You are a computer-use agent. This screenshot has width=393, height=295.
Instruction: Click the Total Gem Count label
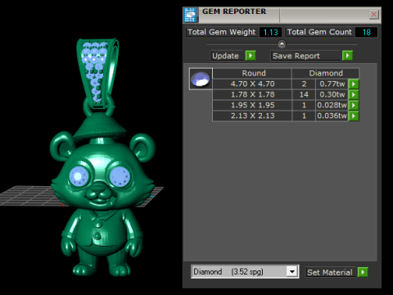[319, 32]
